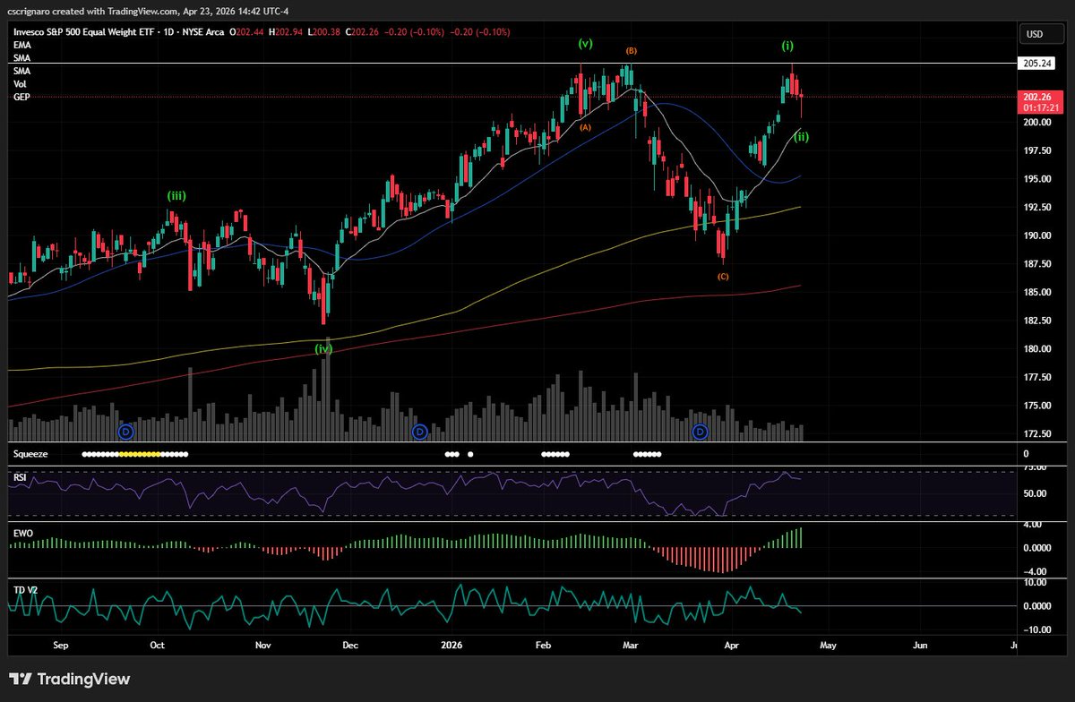Select the green (v) wave label
This screenshot has width=1075, height=702.
(586, 43)
